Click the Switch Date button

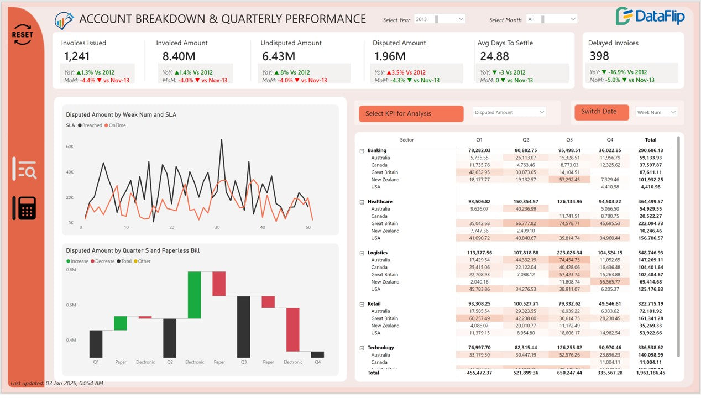point(601,112)
